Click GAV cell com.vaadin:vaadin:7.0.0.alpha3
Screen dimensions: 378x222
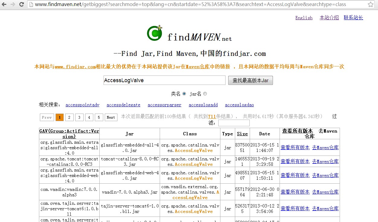tap(69, 192)
